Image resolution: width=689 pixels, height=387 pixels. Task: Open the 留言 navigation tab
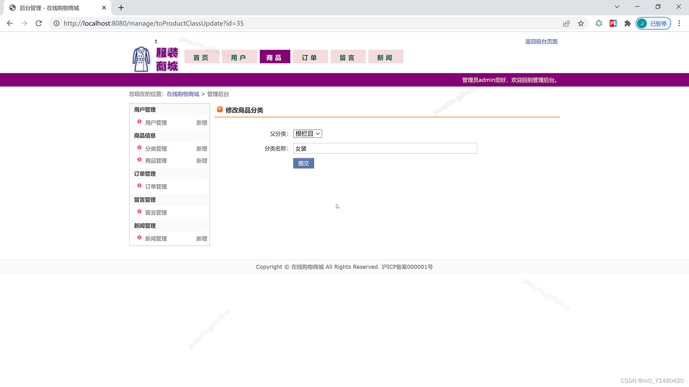(348, 57)
